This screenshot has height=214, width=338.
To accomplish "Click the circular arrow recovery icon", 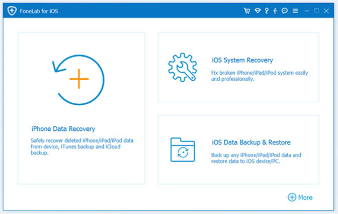I will [x=78, y=80].
